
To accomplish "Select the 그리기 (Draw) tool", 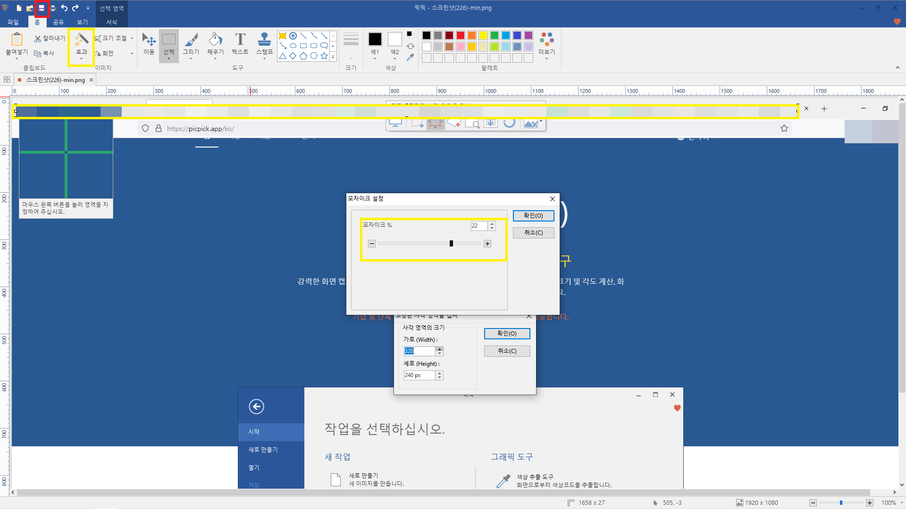I will (x=191, y=45).
